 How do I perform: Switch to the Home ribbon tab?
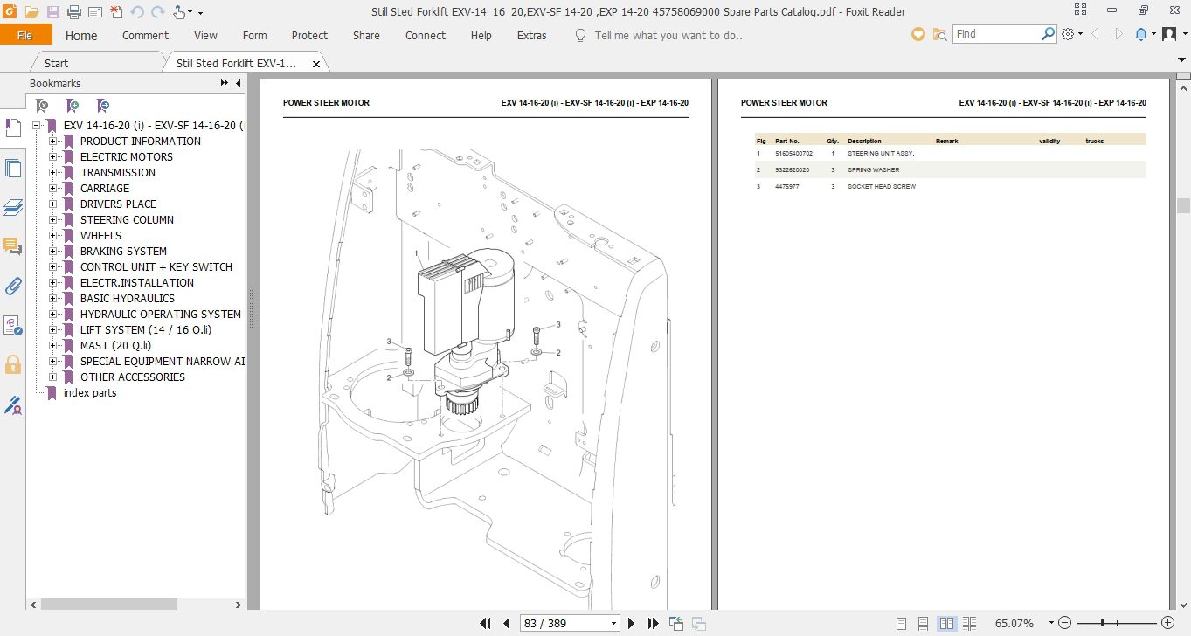coord(81,36)
